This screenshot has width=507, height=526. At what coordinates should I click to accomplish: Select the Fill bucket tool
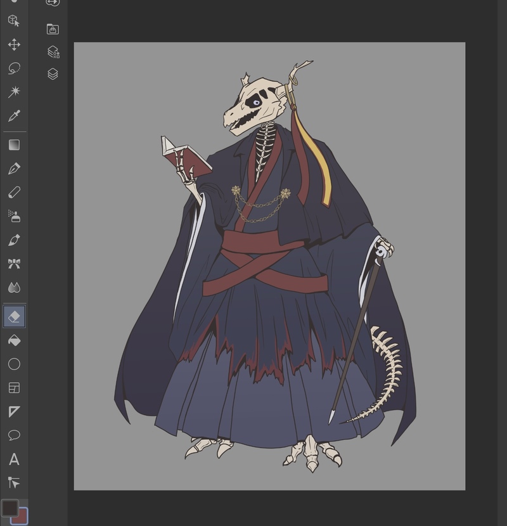point(14,341)
